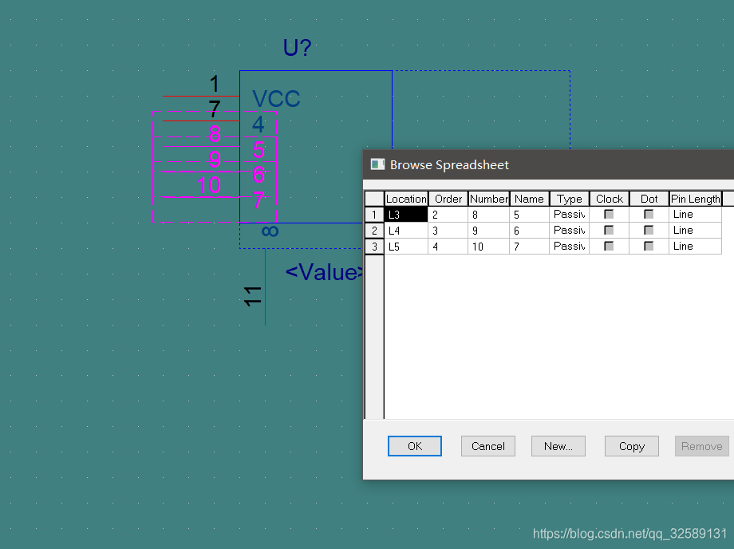Select spreadsheet row header 2
Screen dimensions: 734x549
[374, 231]
